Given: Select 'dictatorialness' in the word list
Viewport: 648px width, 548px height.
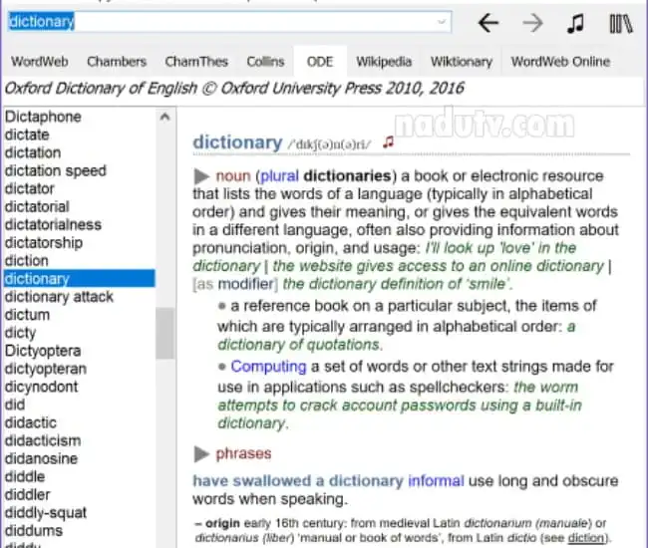Looking at the screenshot, I should click(53, 225).
